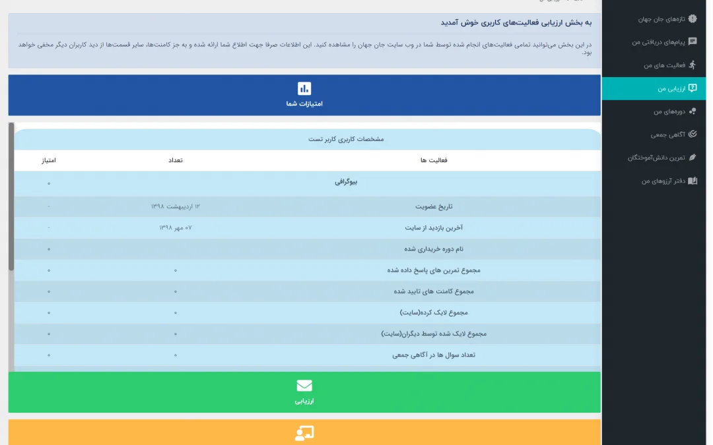Click the icon beside ارزیابی من in sidebar
This screenshot has width=713, height=445.
[x=692, y=88]
